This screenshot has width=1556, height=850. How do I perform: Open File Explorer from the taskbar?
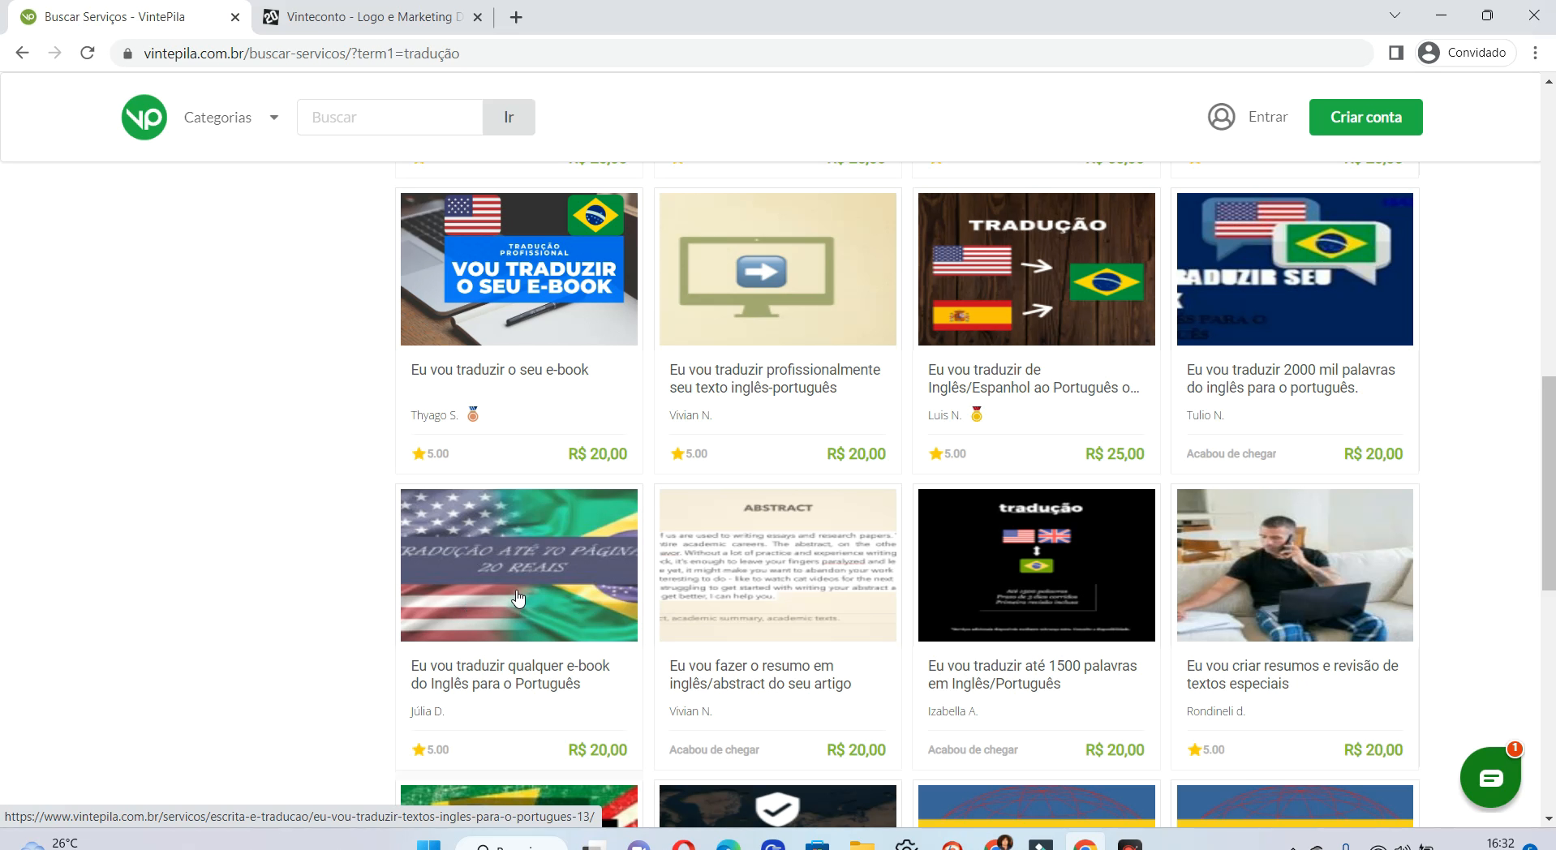862,846
